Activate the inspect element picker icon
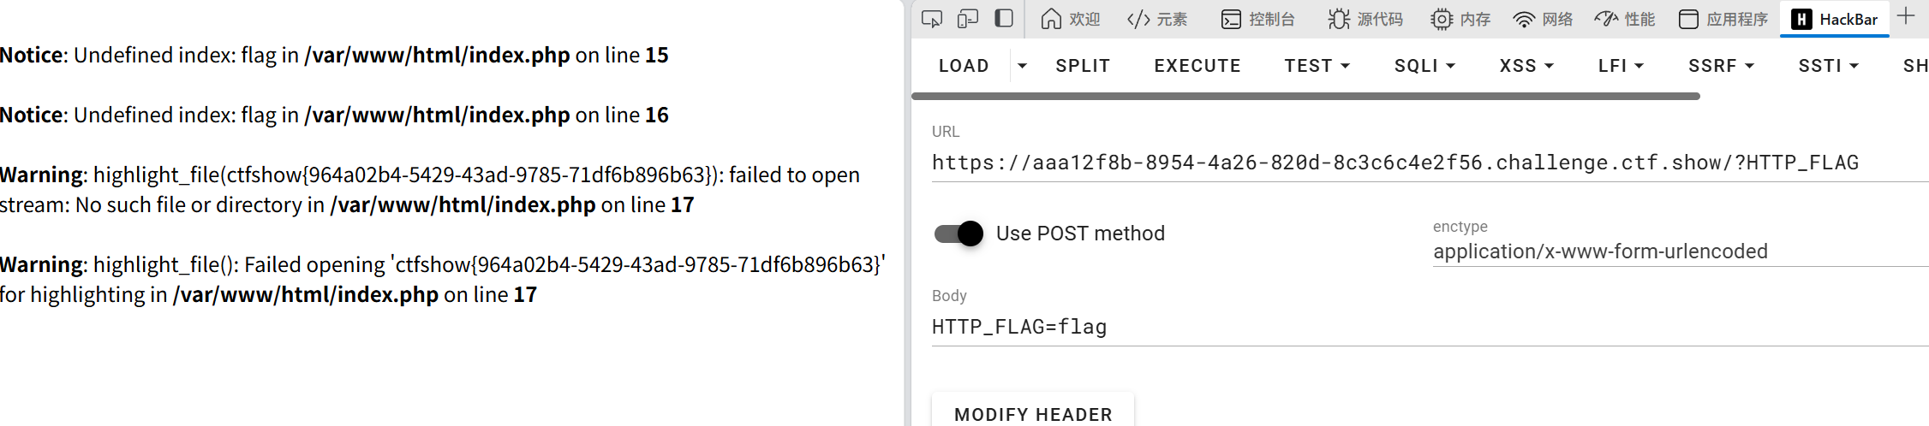1929x426 pixels. pyautogui.click(x=932, y=19)
